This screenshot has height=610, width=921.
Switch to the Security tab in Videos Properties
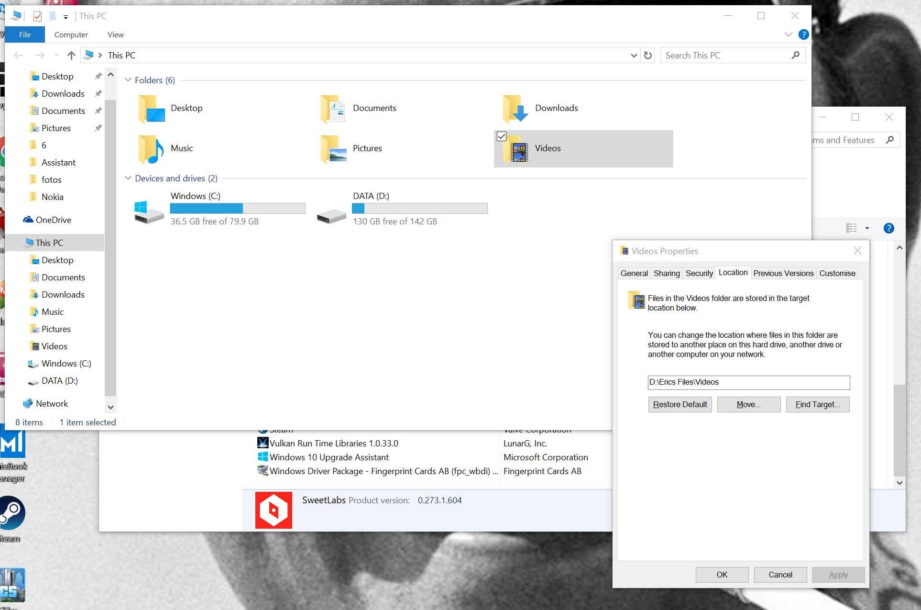click(x=699, y=273)
